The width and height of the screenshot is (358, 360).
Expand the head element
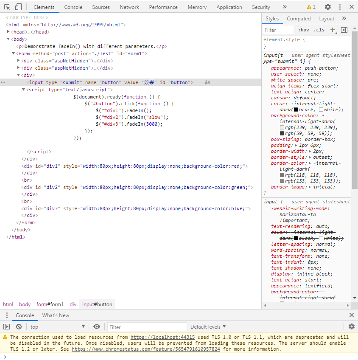point(8,32)
